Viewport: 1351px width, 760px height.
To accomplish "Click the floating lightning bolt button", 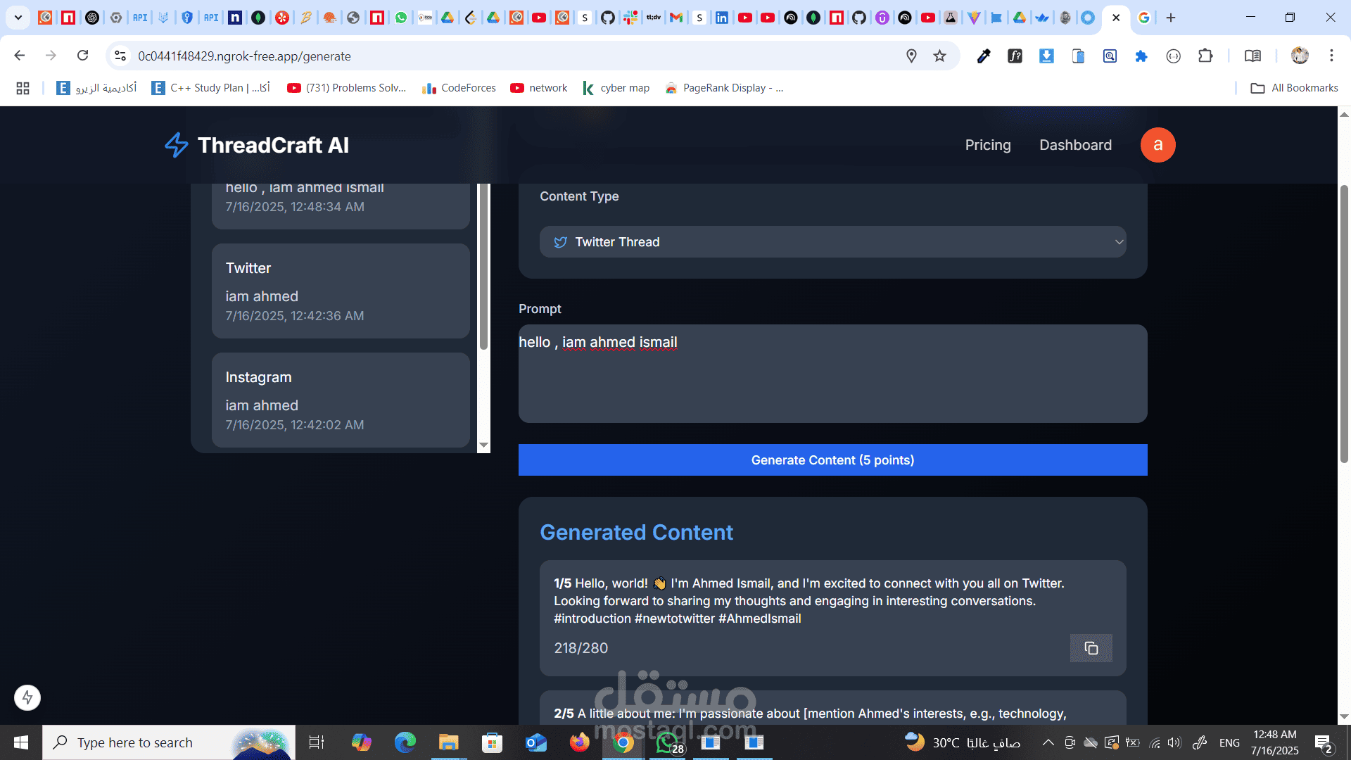I will coord(27,697).
